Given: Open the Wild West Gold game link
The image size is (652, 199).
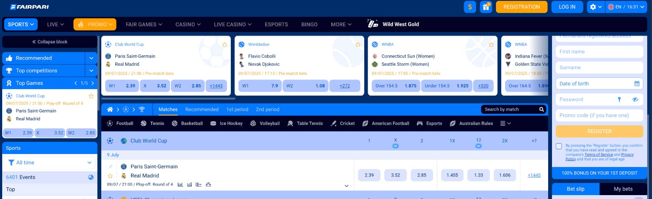Looking at the screenshot, I should pos(393,24).
